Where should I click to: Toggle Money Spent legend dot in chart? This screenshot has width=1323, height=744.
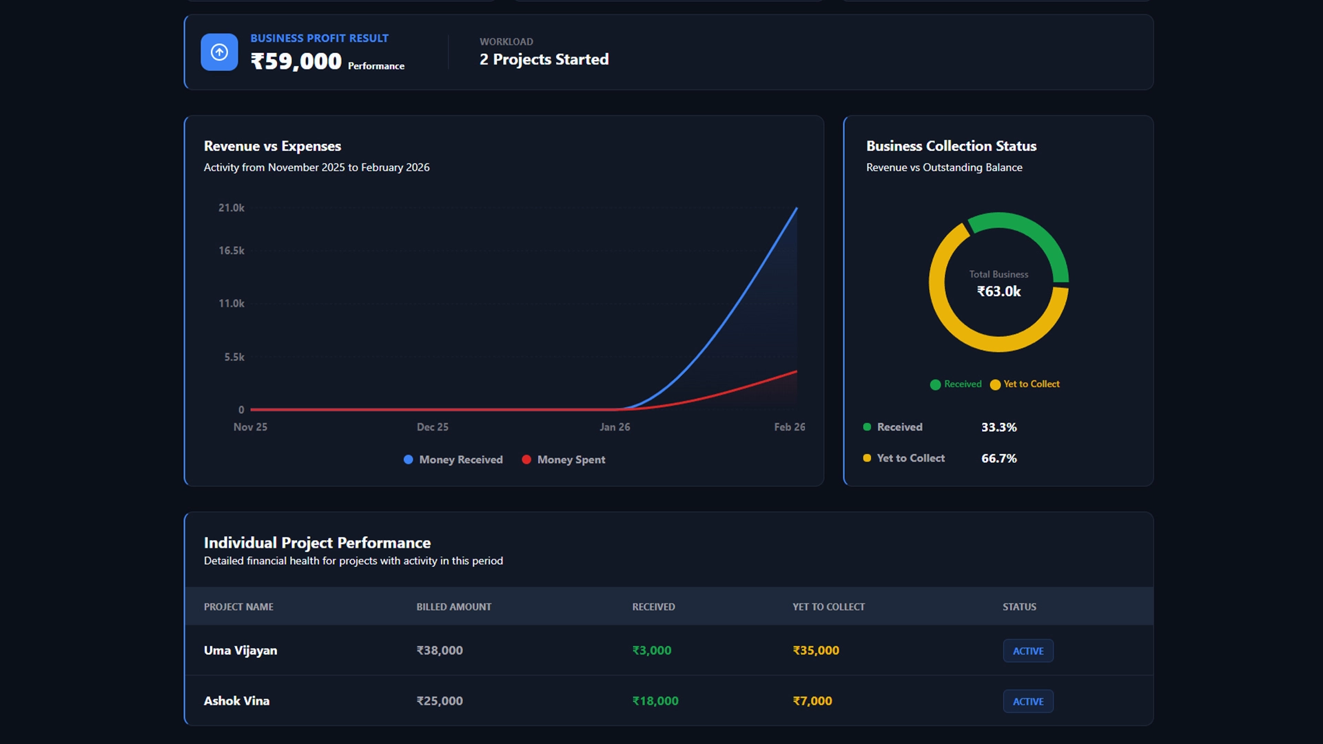[x=526, y=459]
